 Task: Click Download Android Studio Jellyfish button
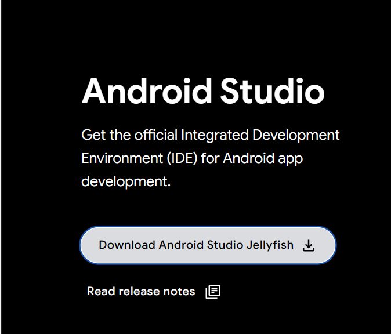pos(208,245)
